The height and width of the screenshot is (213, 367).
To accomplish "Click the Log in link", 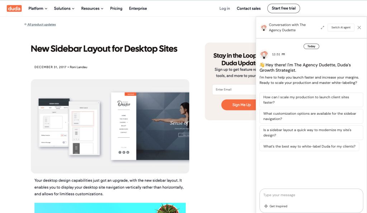I will point(224,9).
